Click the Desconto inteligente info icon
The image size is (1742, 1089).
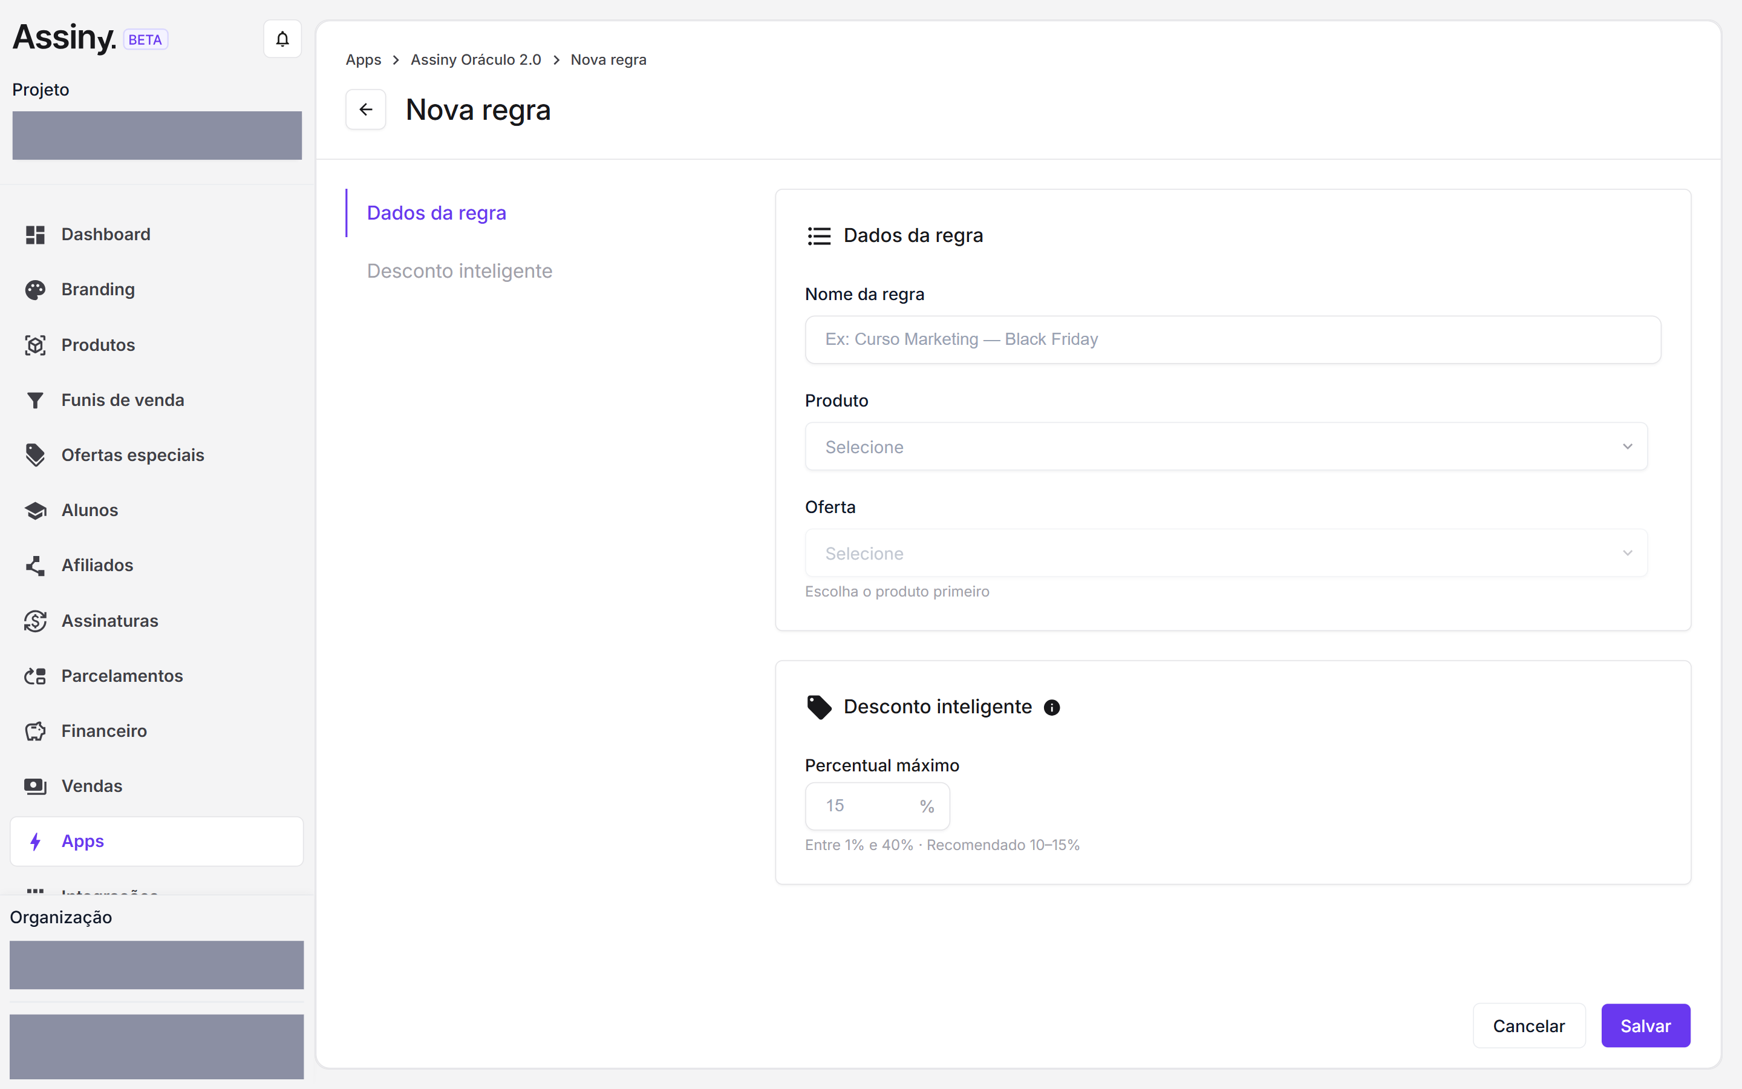(1052, 707)
